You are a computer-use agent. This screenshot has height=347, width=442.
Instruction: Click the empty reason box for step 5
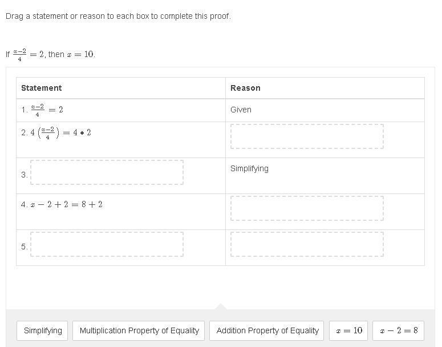307,244
